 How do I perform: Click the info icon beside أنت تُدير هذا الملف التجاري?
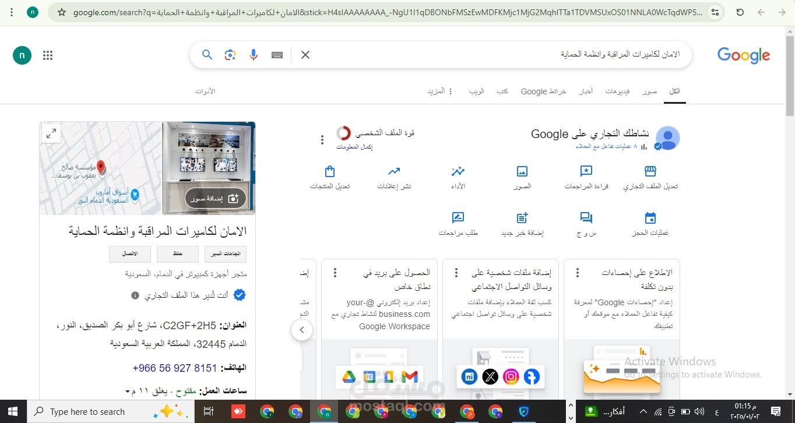(135, 295)
